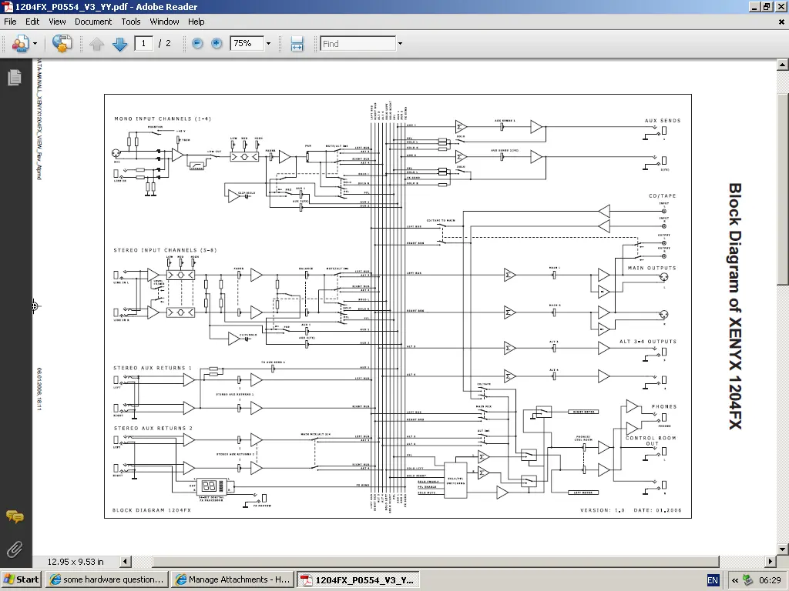Image resolution: width=789 pixels, height=591 pixels.
Task: Expand hidden system tray icons
Action: tap(734, 580)
